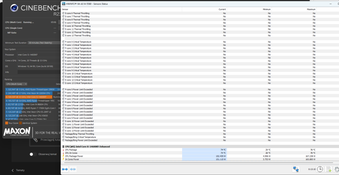The height and width of the screenshot is (175, 339).
Task: Click the Maximum column header
Action: click(x=294, y=9)
